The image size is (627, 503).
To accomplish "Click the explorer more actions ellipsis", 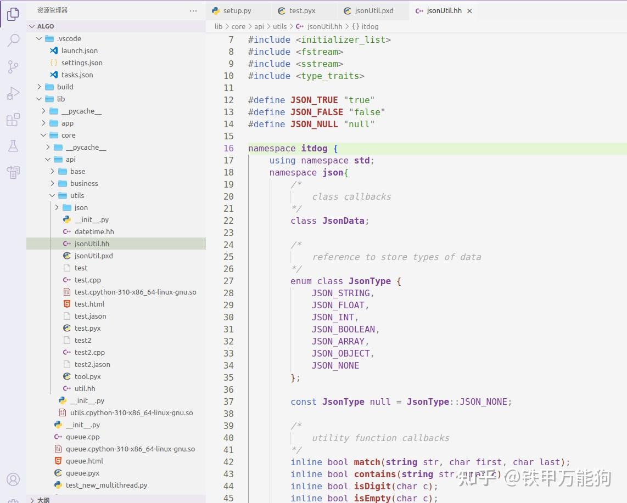I will click(x=193, y=11).
